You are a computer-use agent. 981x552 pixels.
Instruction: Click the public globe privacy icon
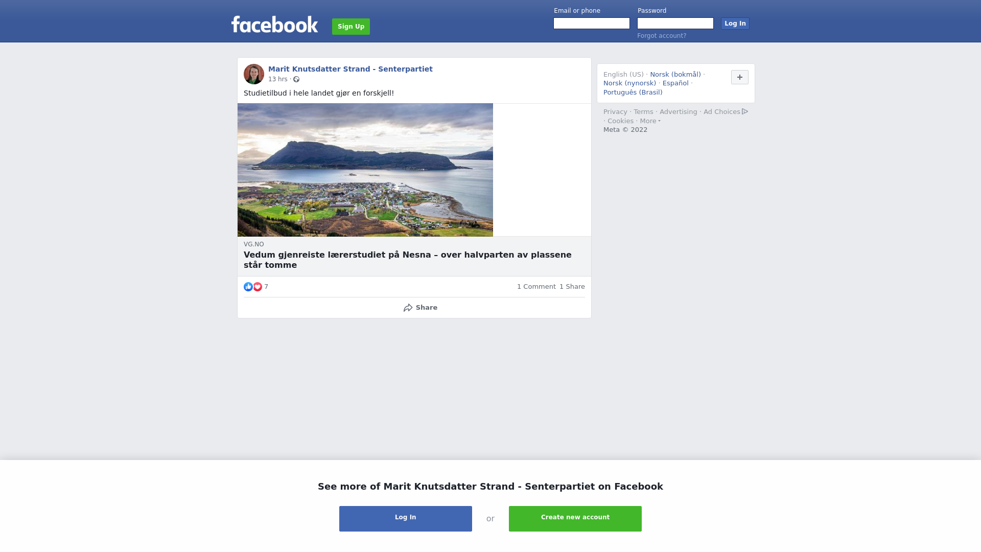point(296,79)
